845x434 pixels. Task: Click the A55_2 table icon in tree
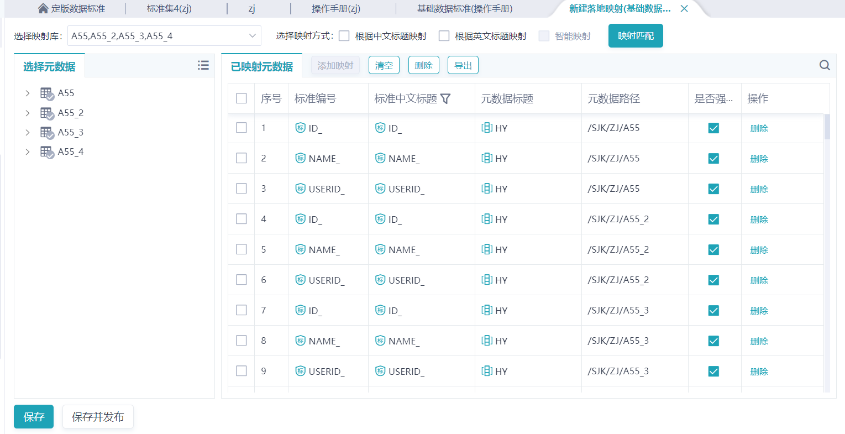pyautogui.click(x=47, y=113)
